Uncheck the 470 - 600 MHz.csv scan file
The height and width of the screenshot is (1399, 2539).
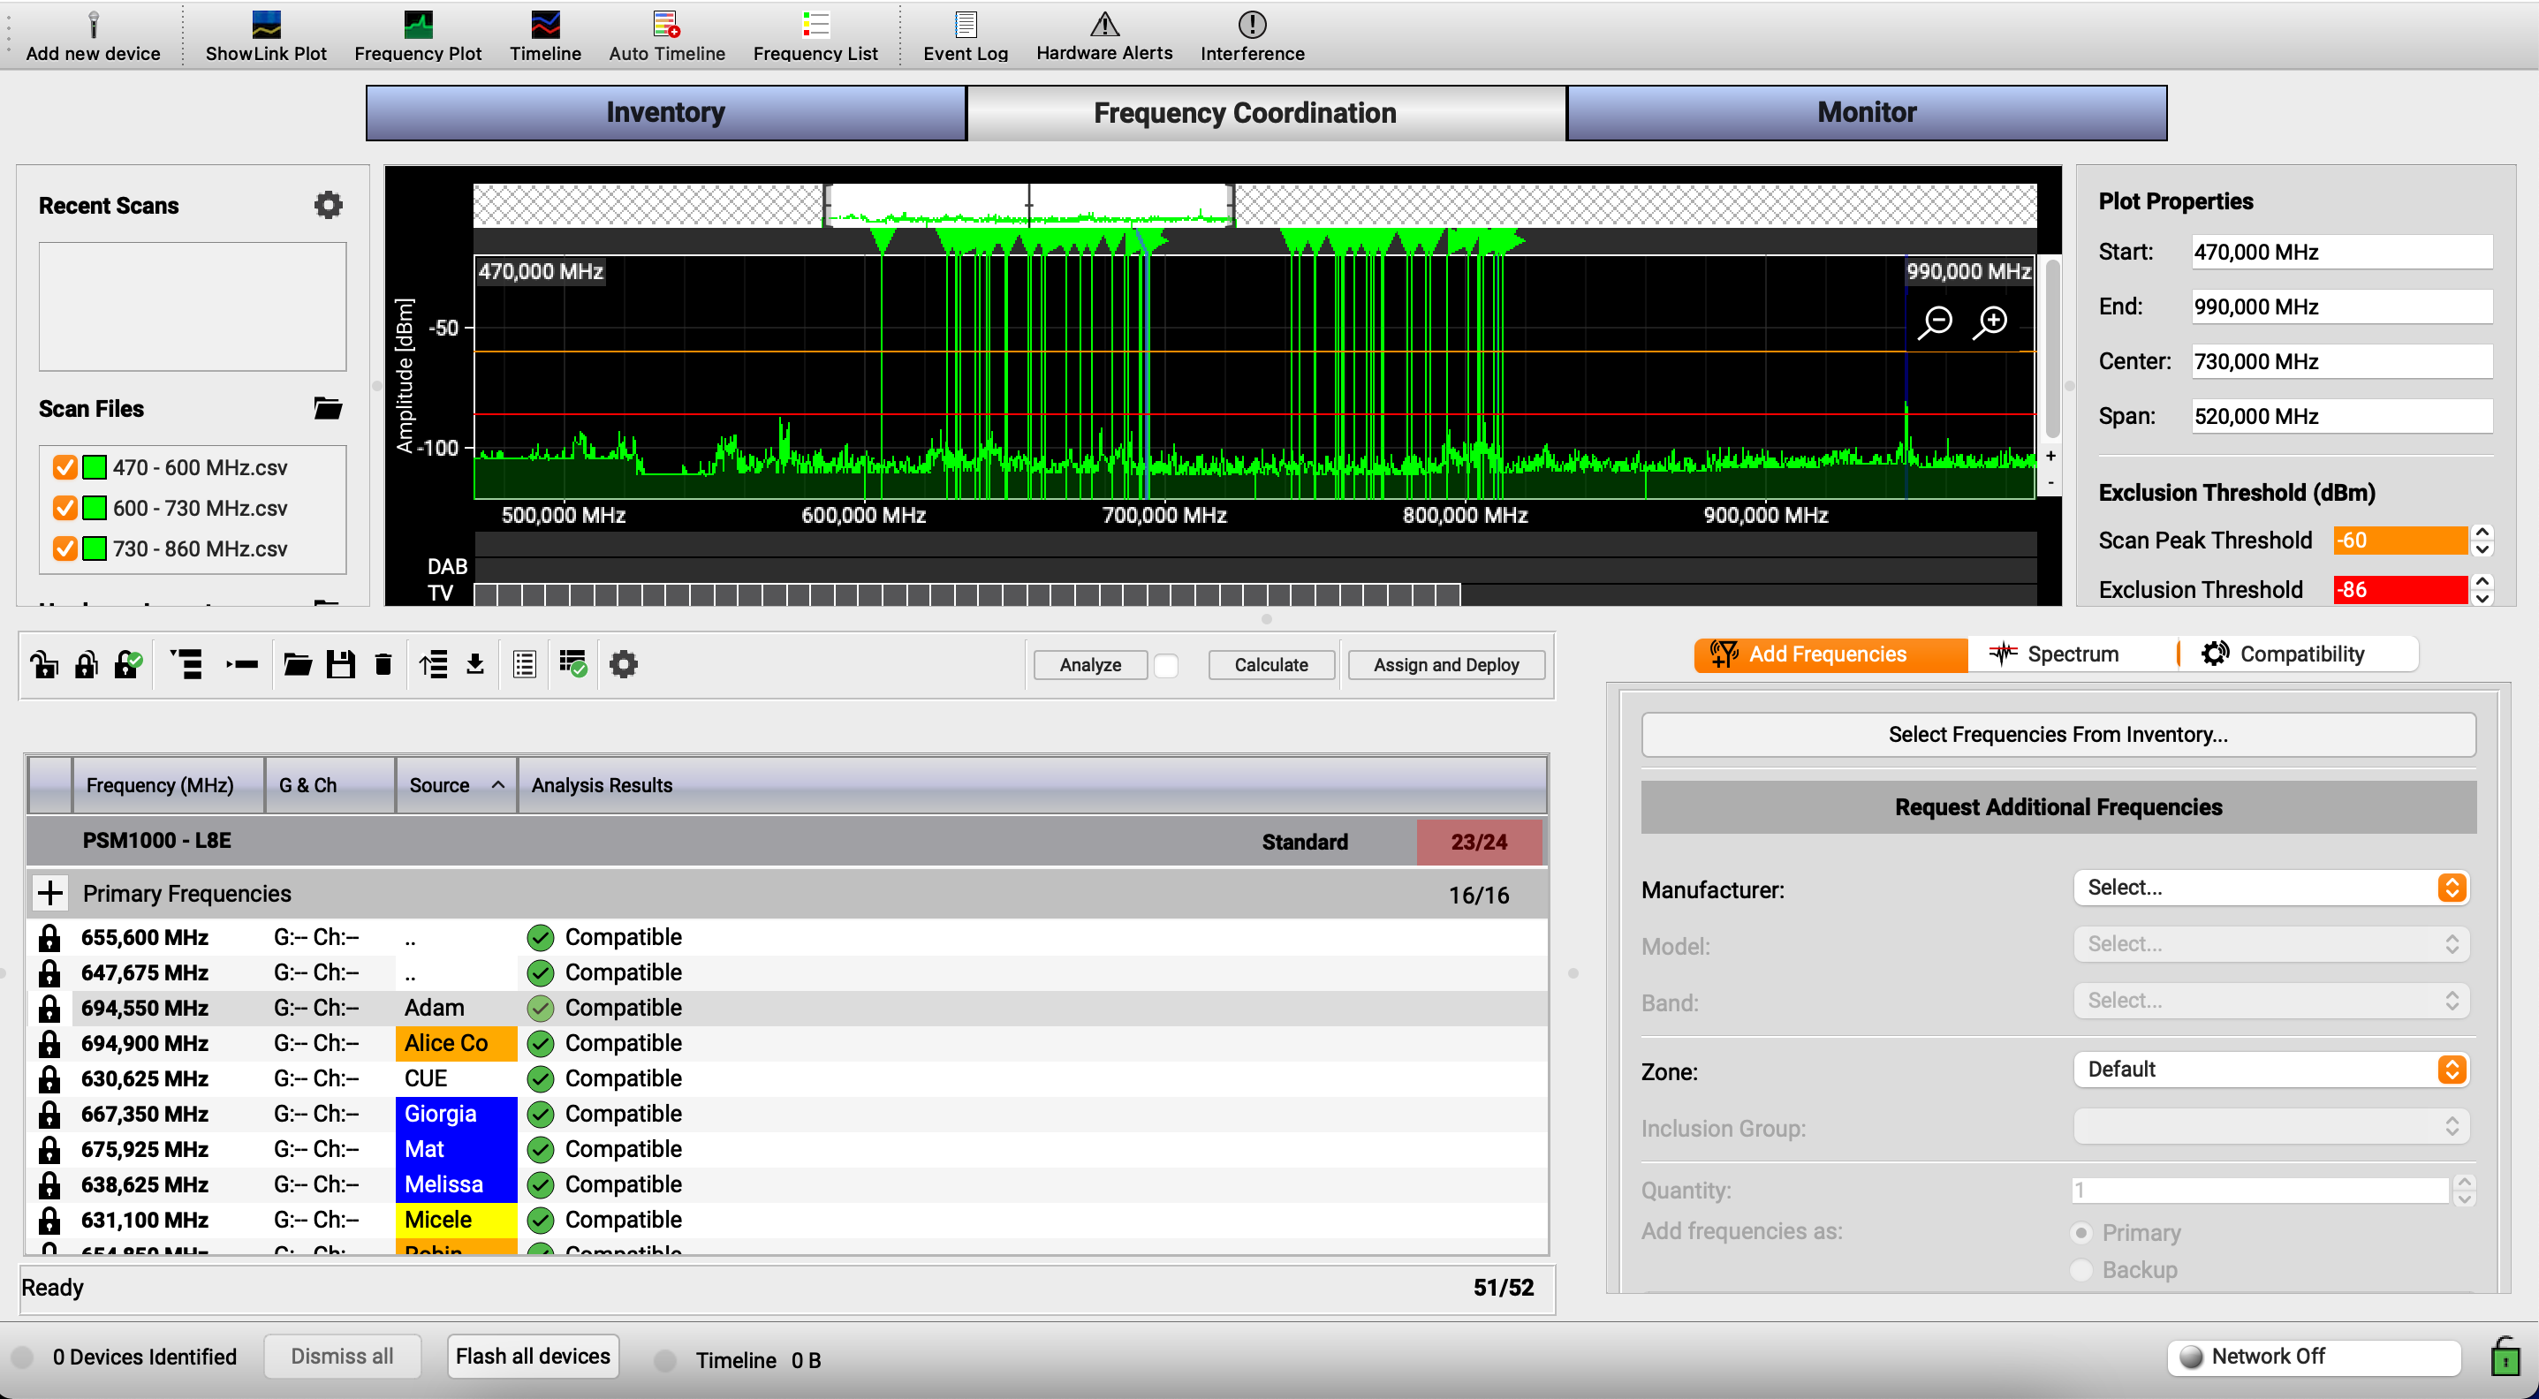65,467
